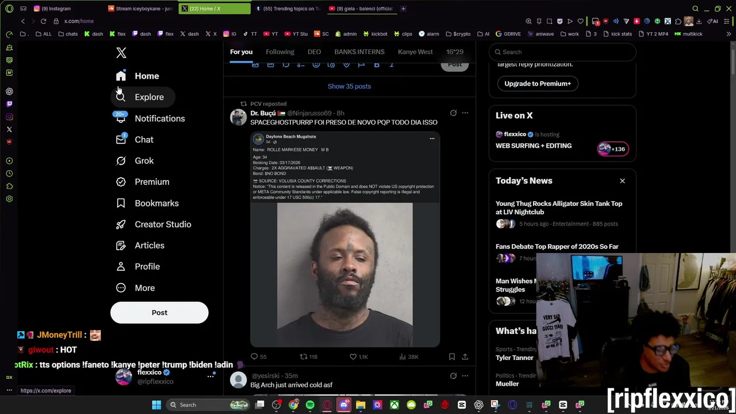Image resolution: width=736 pixels, height=414 pixels.
Task: Expand the More menu in sidebar
Action: pyautogui.click(x=135, y=288)
